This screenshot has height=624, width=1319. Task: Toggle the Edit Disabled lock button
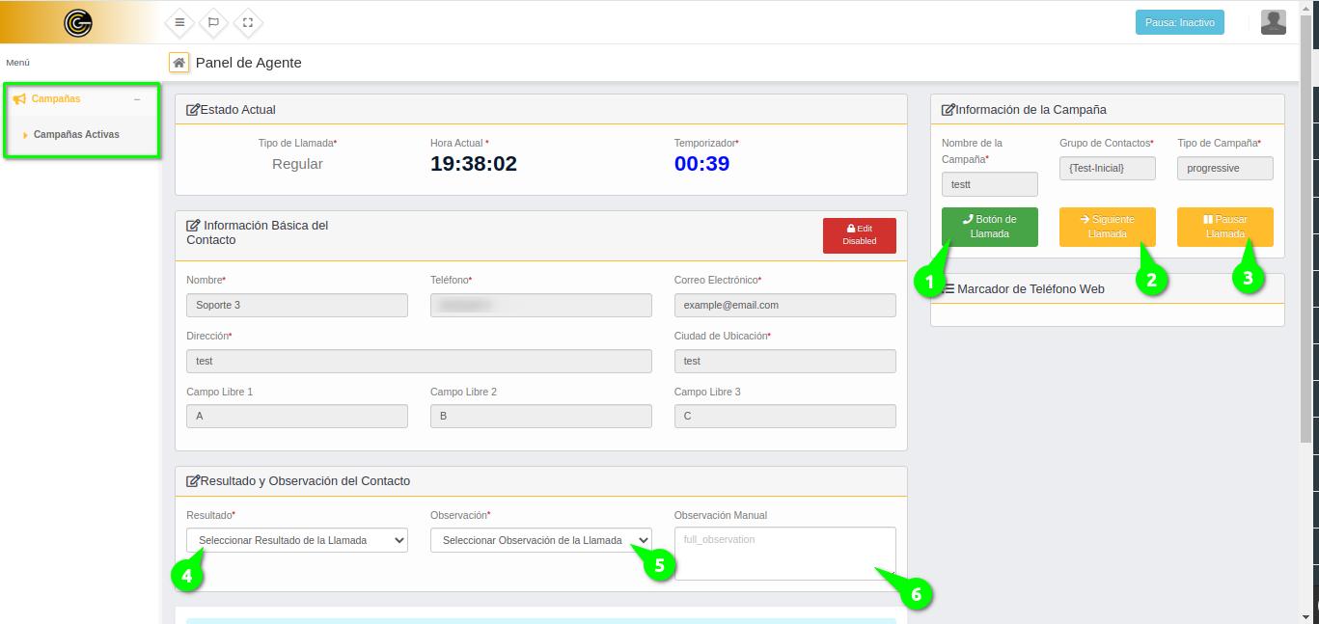[859, 235]
